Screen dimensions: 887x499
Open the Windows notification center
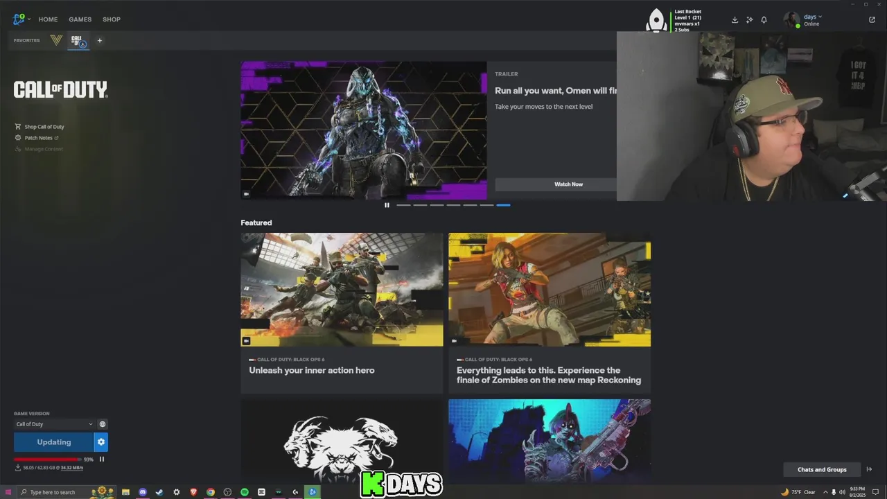click(x=876, y=492)
